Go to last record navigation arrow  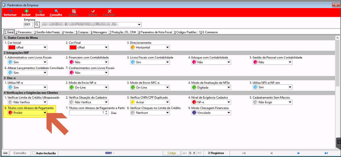point(326,153)
